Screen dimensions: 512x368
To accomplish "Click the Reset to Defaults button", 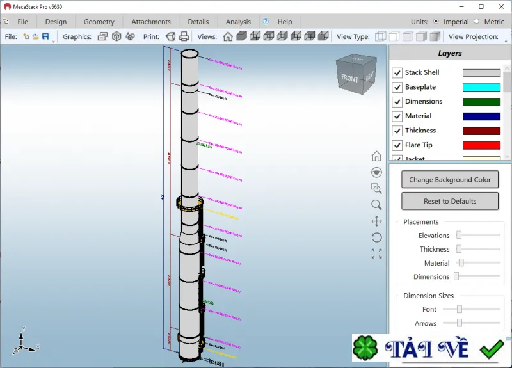I will point(450,201).
